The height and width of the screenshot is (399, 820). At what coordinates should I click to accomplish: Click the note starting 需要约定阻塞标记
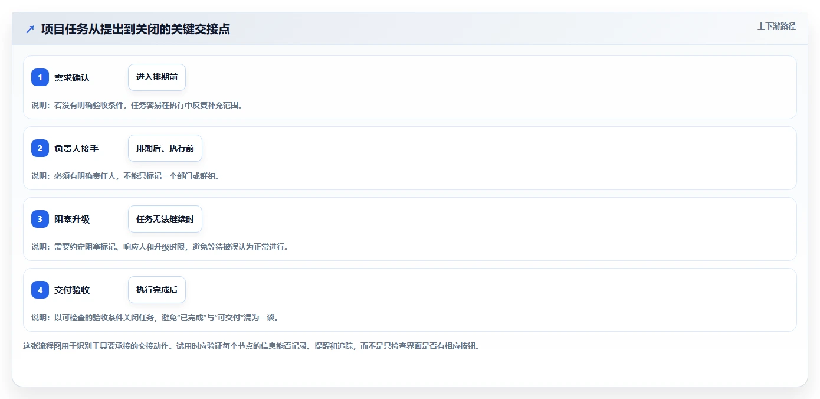coord(160,247)
